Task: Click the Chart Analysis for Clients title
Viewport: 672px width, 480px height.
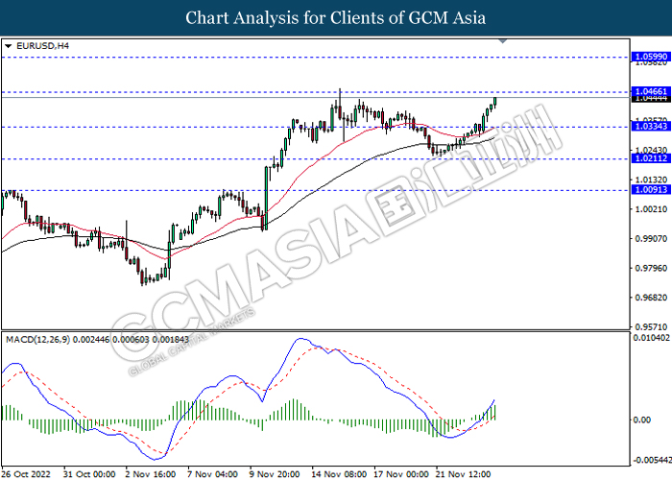Action: coord(336,18)
